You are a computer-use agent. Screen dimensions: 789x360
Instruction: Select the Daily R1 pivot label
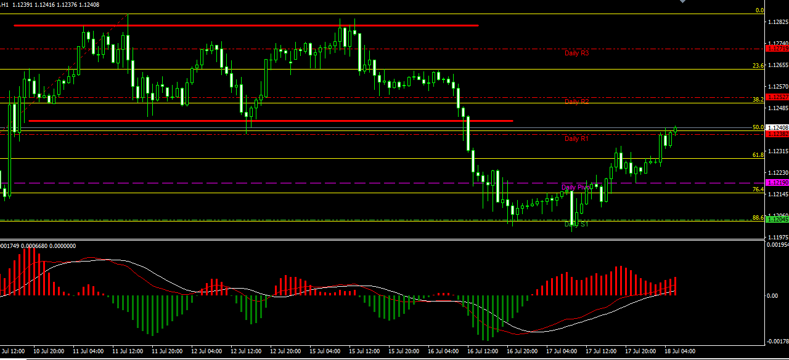[576, 138]
